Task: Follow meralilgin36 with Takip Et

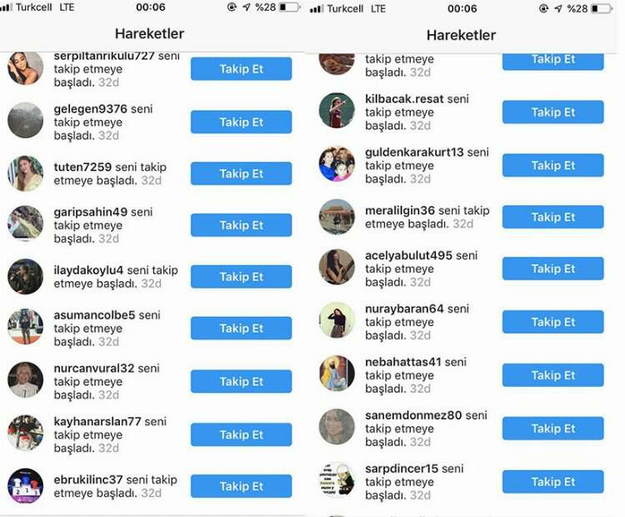Action: pyautogui.click(x=552, y=217)
